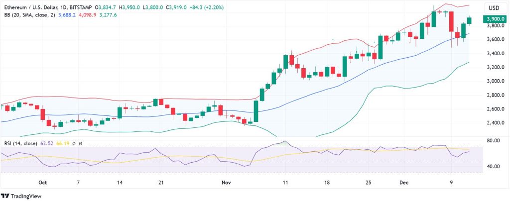Viewport: 510px width, 201px height.
Task: Click the 80.00 level on RSI scale
Action: (x=493, y=141)
